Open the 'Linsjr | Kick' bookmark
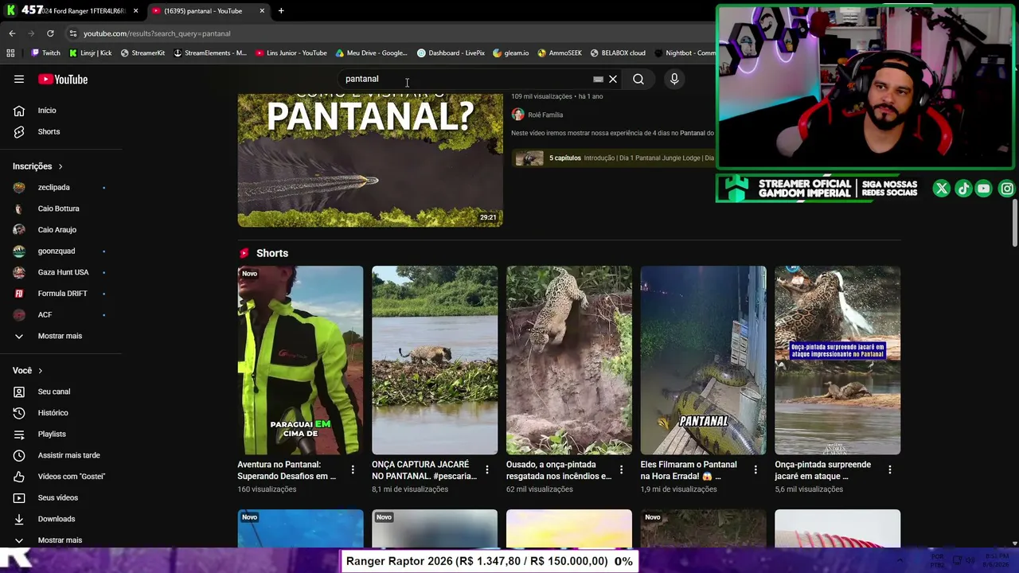1019x573 pixels. tap(90, 53)
